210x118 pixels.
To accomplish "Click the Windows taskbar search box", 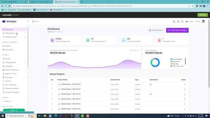I will click(x=21, y=116).
